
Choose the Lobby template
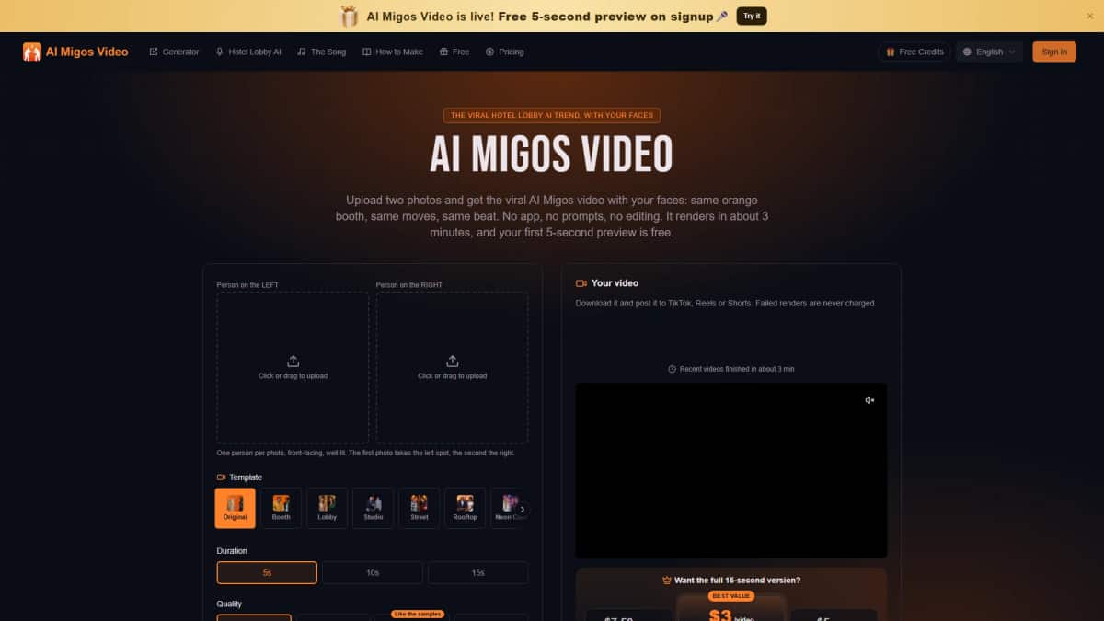tap(328, 508)
